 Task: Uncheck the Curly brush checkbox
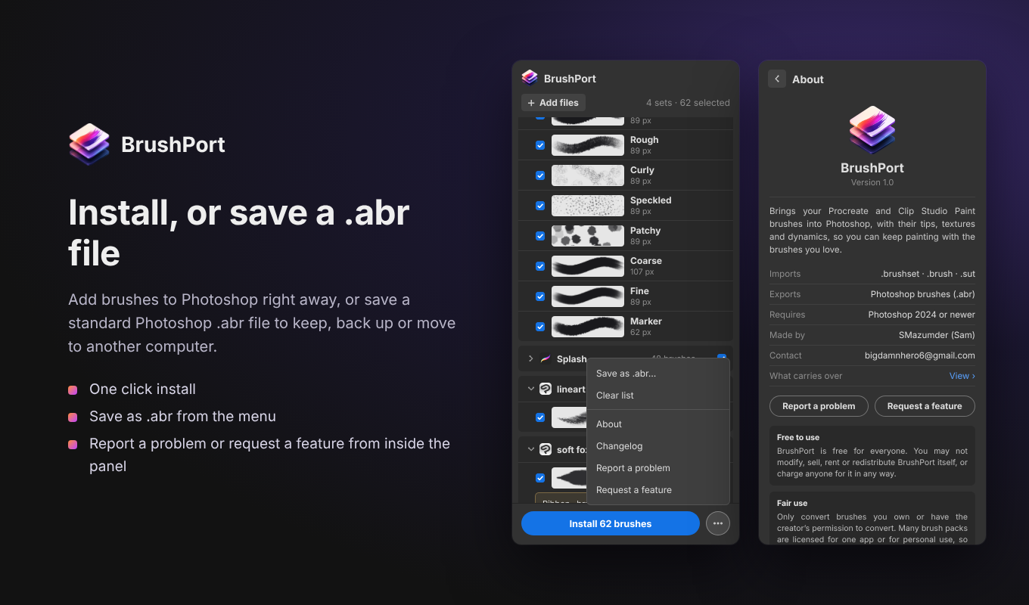540,175
